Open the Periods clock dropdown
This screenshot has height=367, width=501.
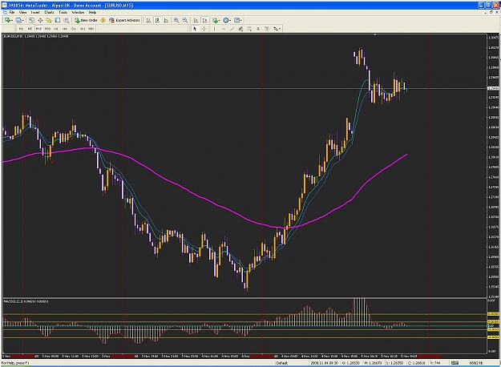coord(227,20)
